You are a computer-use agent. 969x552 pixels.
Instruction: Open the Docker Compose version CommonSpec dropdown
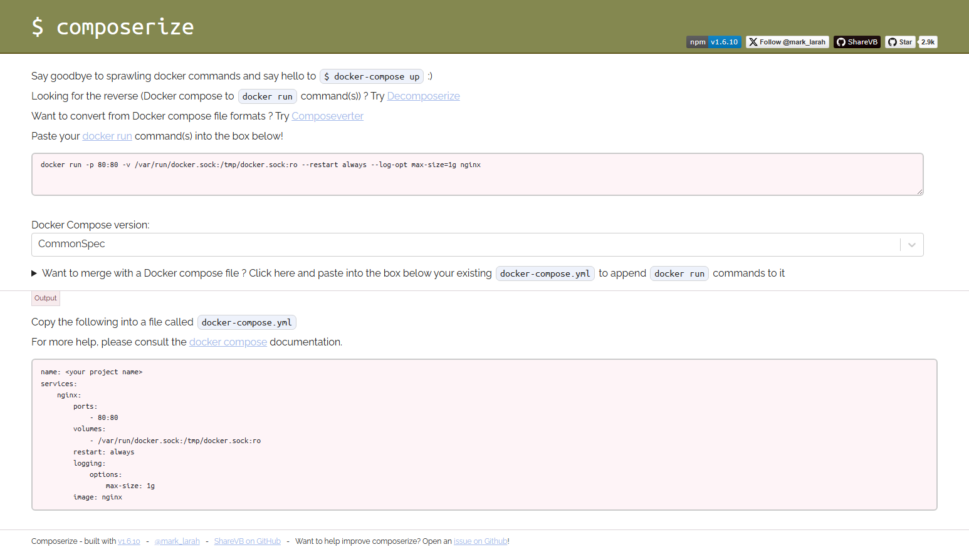click(x=478, y=245)
